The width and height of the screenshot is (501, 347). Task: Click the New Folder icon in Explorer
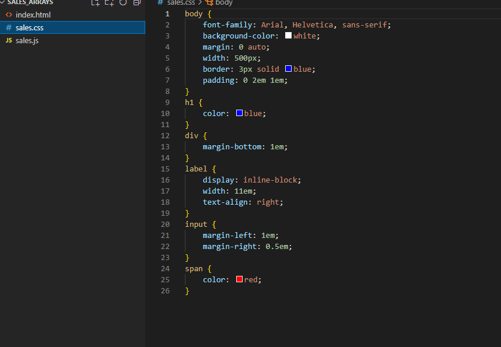[108, 3]
